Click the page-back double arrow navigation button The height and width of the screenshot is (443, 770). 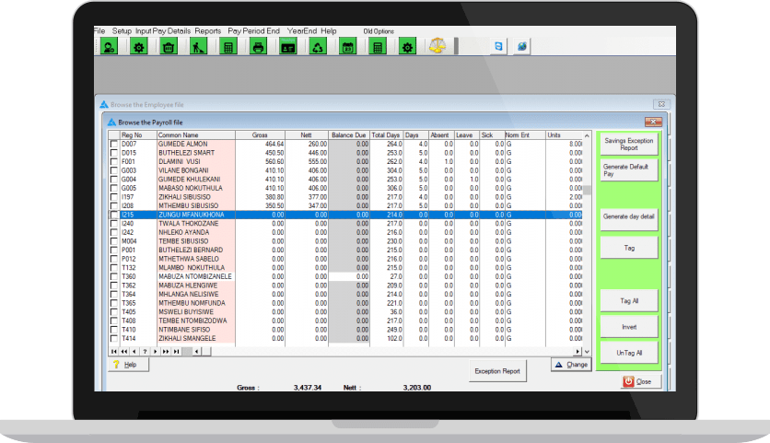124,351
